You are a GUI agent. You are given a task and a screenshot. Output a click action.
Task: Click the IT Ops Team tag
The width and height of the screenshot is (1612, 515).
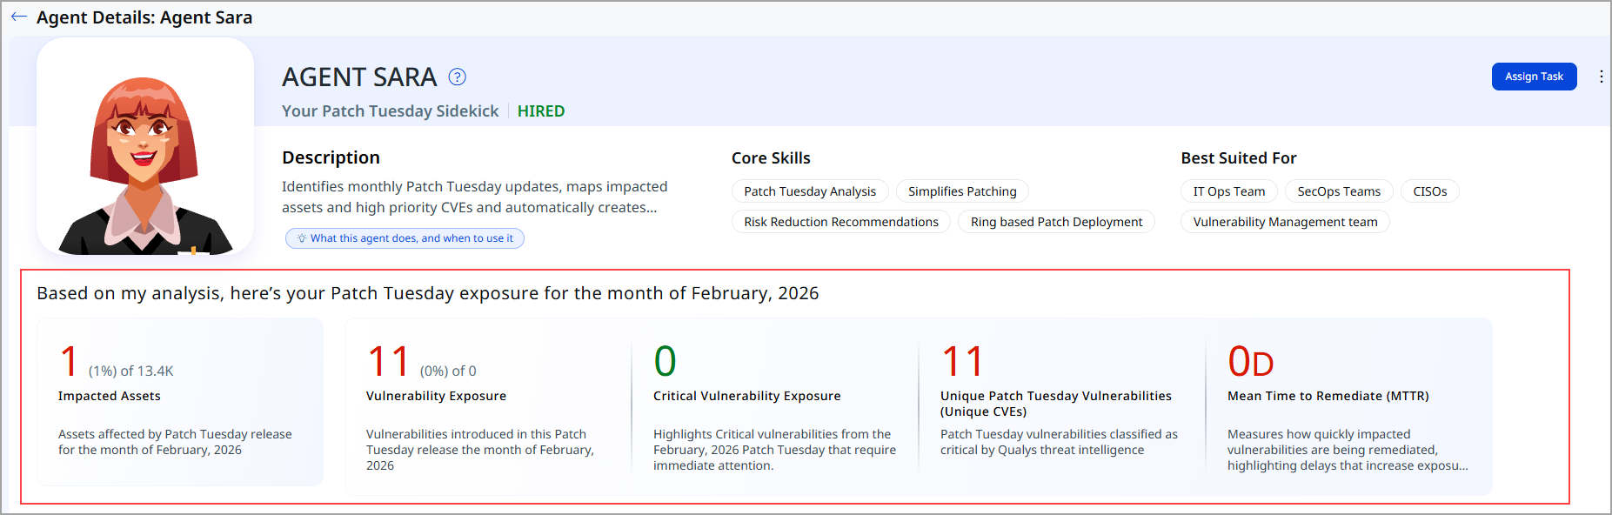[x=1228, y=191]
